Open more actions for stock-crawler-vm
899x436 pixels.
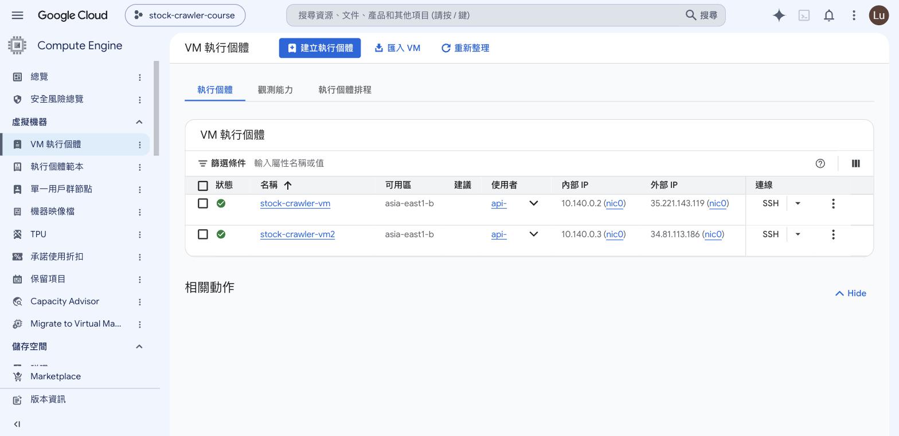coord(833,203)
